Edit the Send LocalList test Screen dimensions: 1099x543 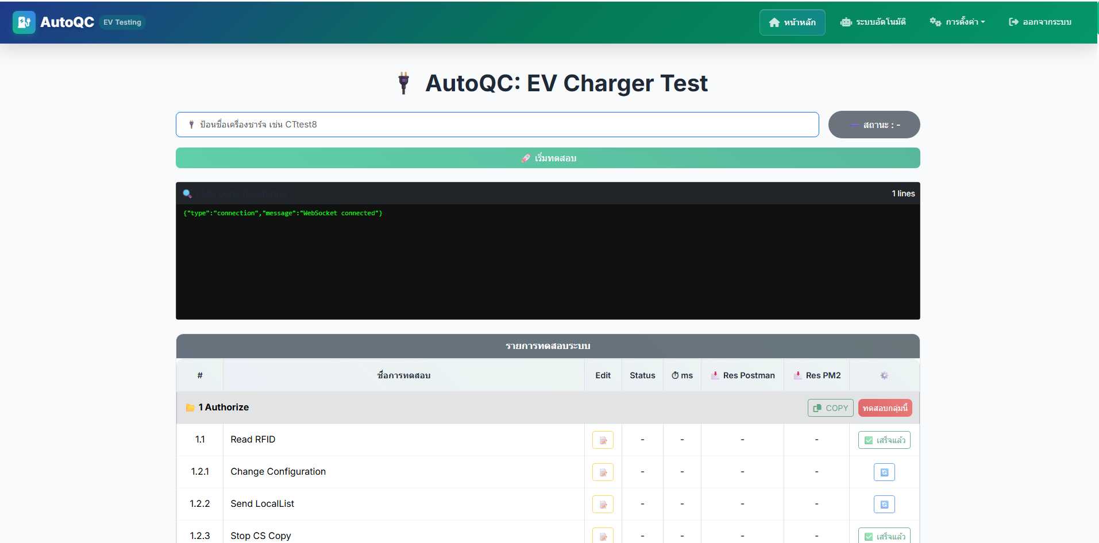click(x=603, y=505)
